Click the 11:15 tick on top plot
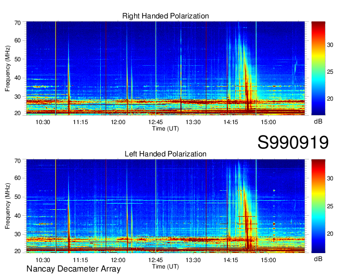This screenshot has height=275, width=339. 80,122
